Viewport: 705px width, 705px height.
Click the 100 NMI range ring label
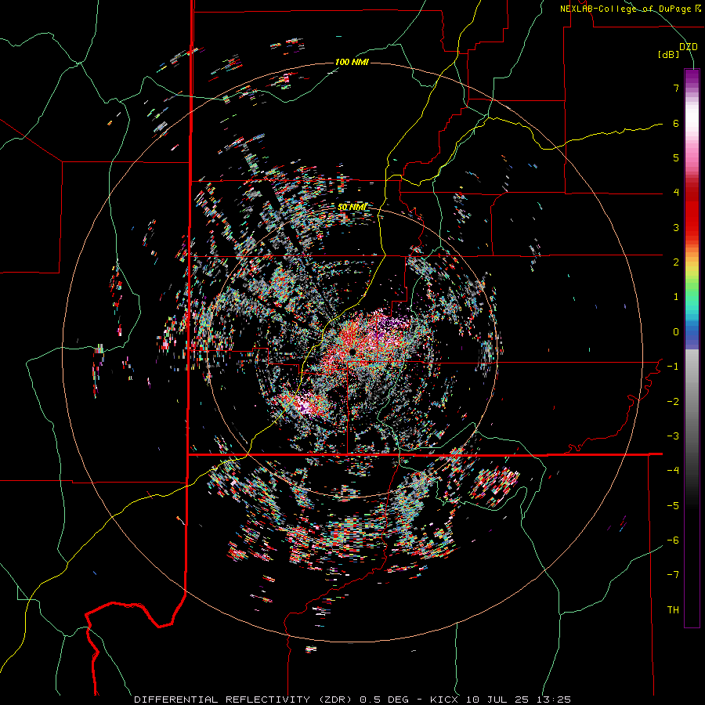[x=352, y=62]
